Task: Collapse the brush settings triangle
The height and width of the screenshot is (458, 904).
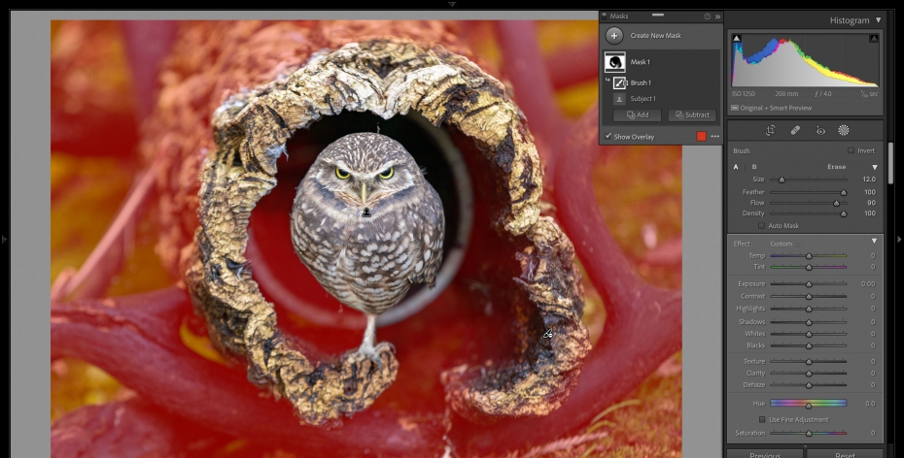Action: 875,167
